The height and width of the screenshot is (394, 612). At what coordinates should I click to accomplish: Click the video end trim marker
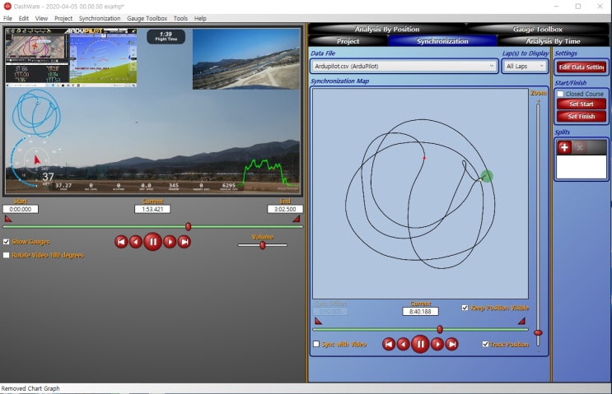[x=297, y=219]
